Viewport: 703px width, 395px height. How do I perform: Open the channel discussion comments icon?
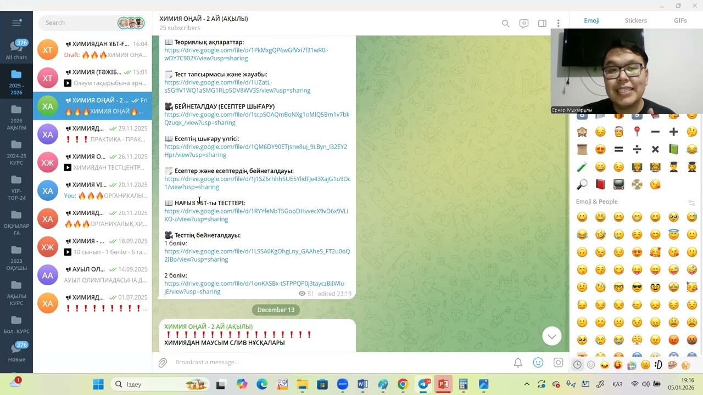(524, 23)
